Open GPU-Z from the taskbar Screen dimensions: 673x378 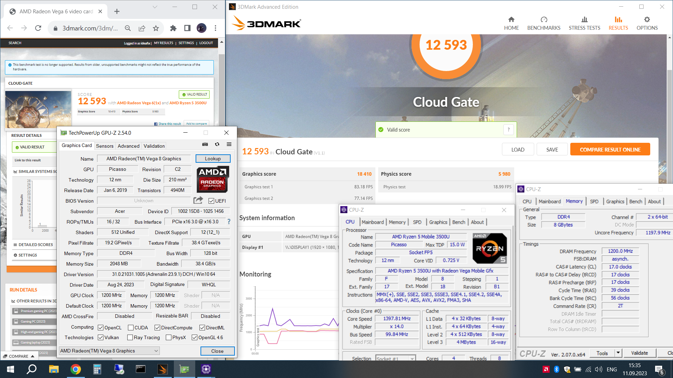click(x=184, y=369)
